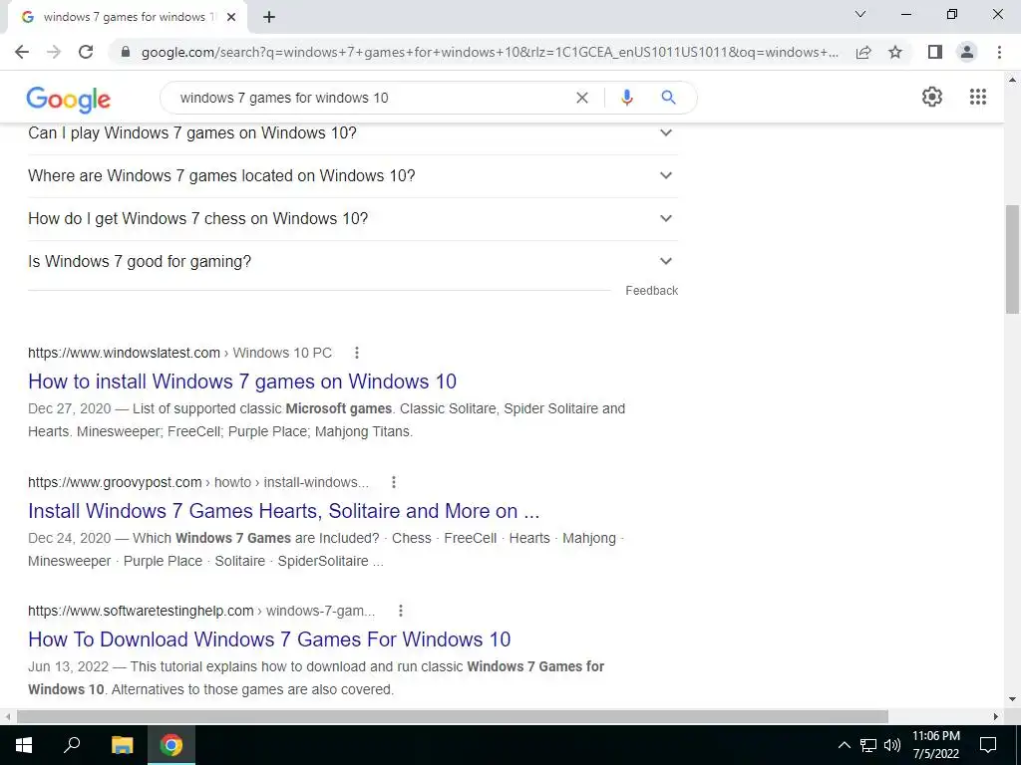
Task: Click the groovypost.com URL text
Action: tap(115, 482)
